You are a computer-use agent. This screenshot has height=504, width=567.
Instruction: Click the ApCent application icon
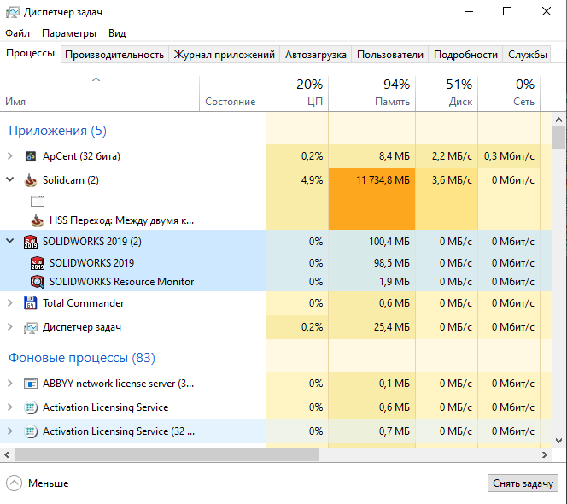(x=31, y=156)
